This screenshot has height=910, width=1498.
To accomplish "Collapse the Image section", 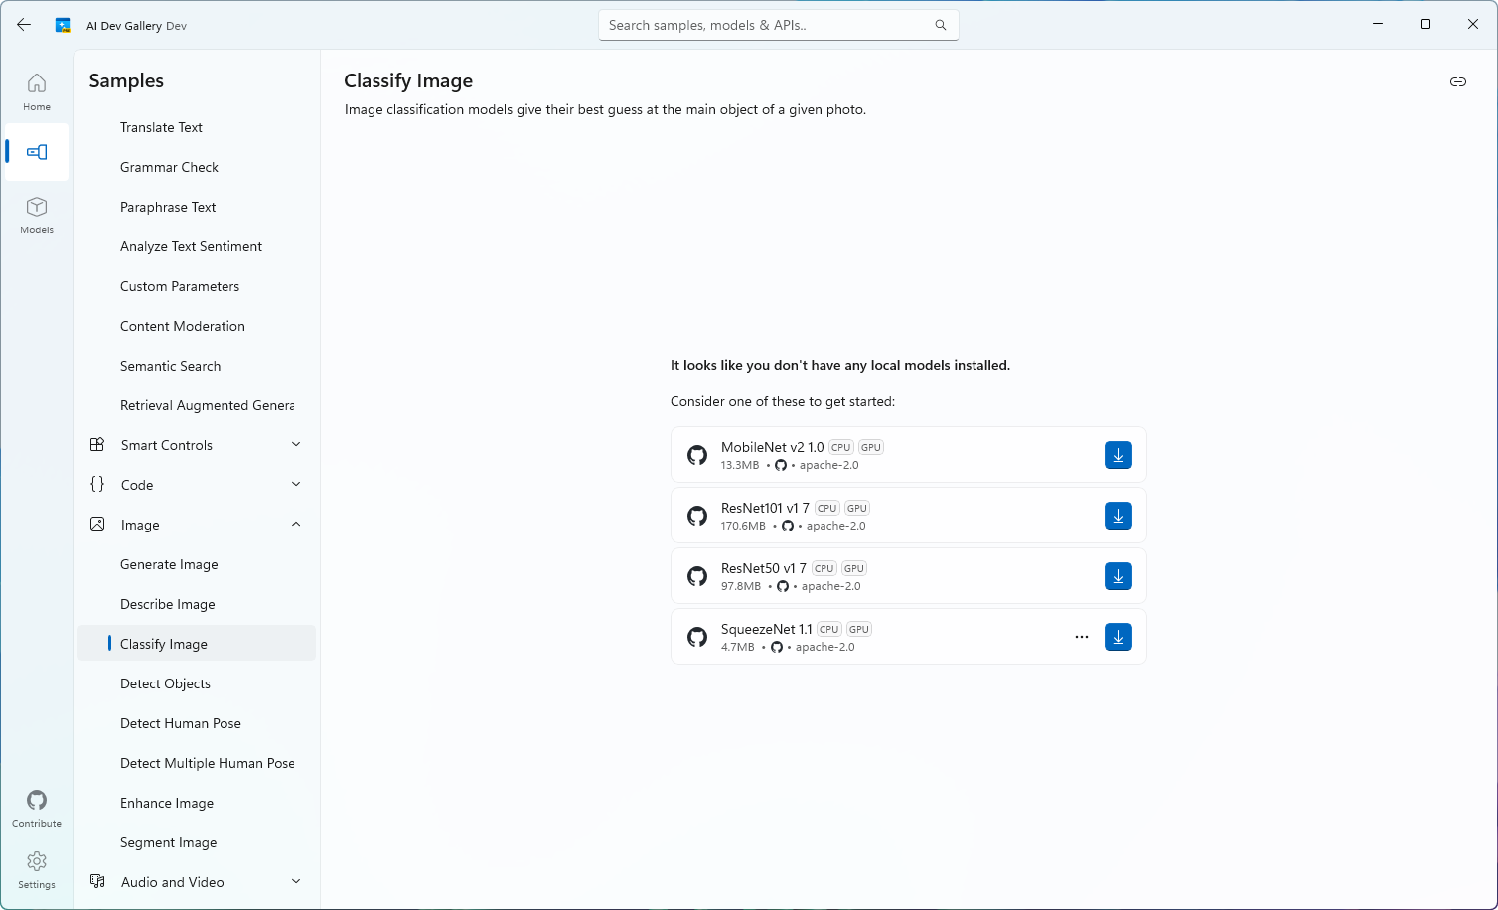I will [x=197, y=525].
